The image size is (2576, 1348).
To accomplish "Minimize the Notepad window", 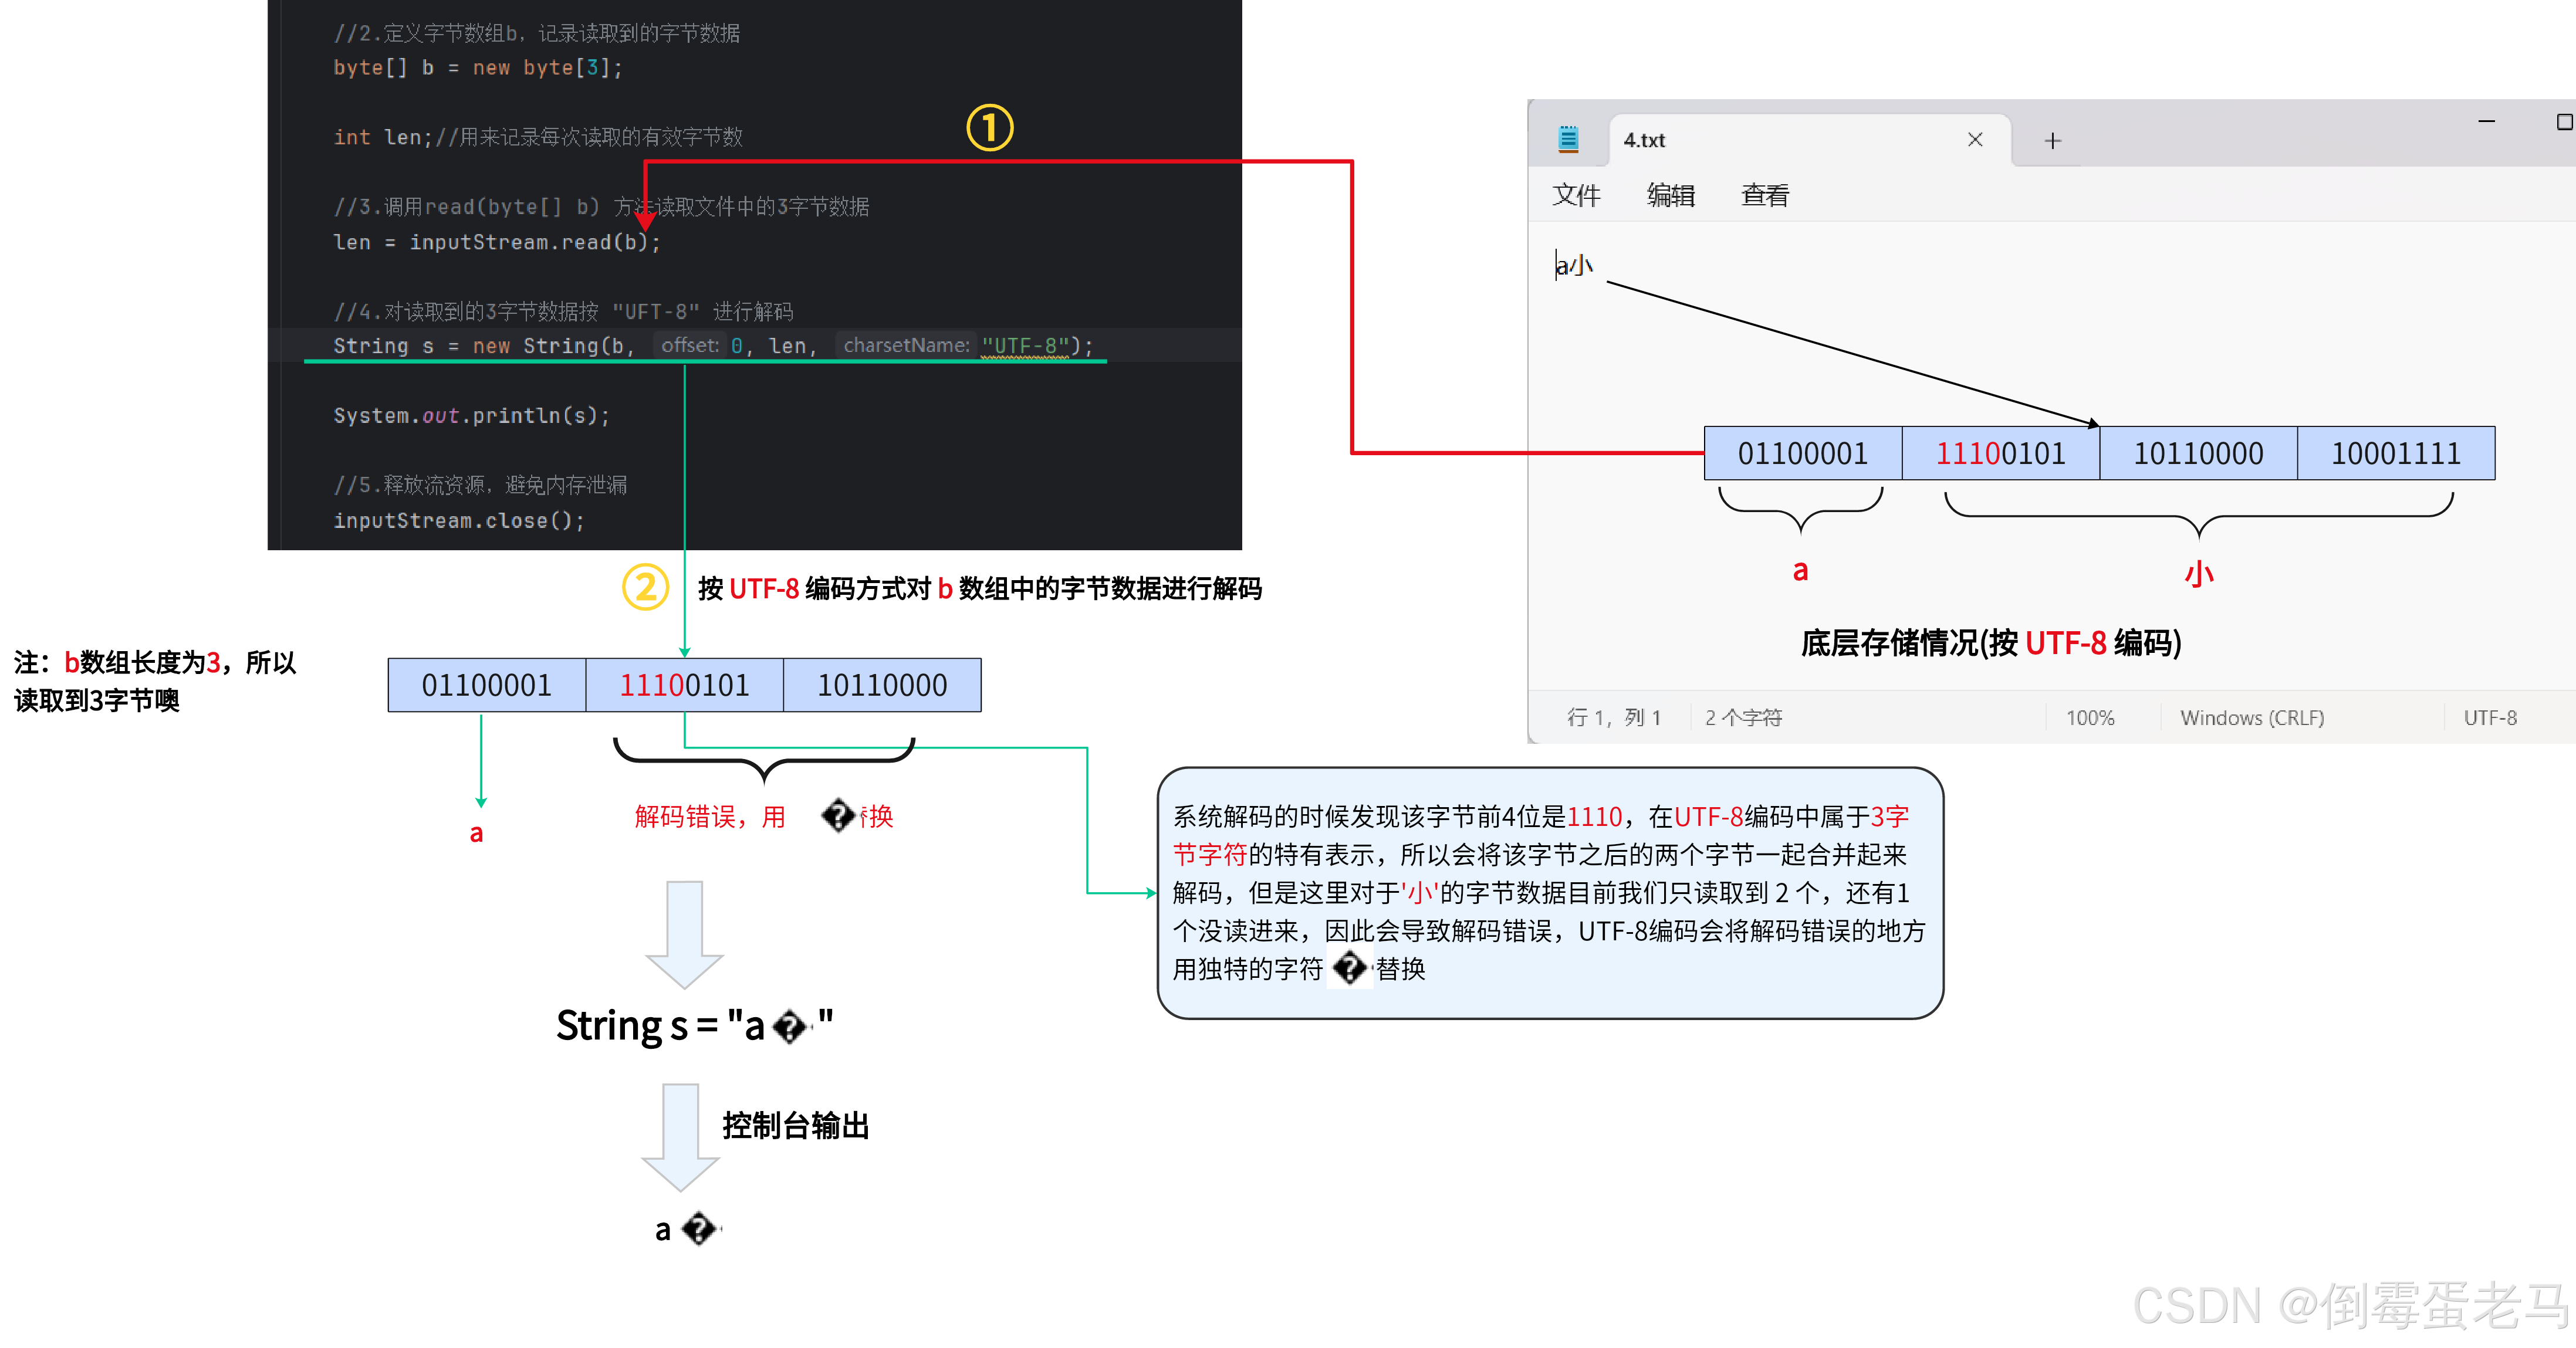I will (2486, 122).
